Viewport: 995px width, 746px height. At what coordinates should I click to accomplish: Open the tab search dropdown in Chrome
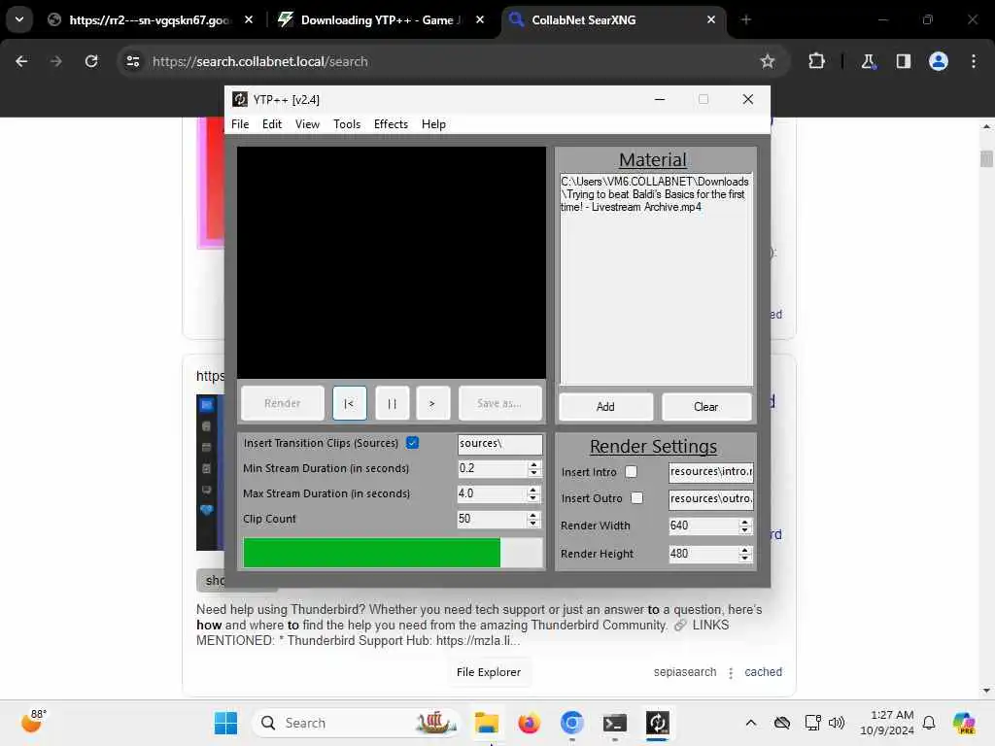pyautogui.click(x=19, y=19)
